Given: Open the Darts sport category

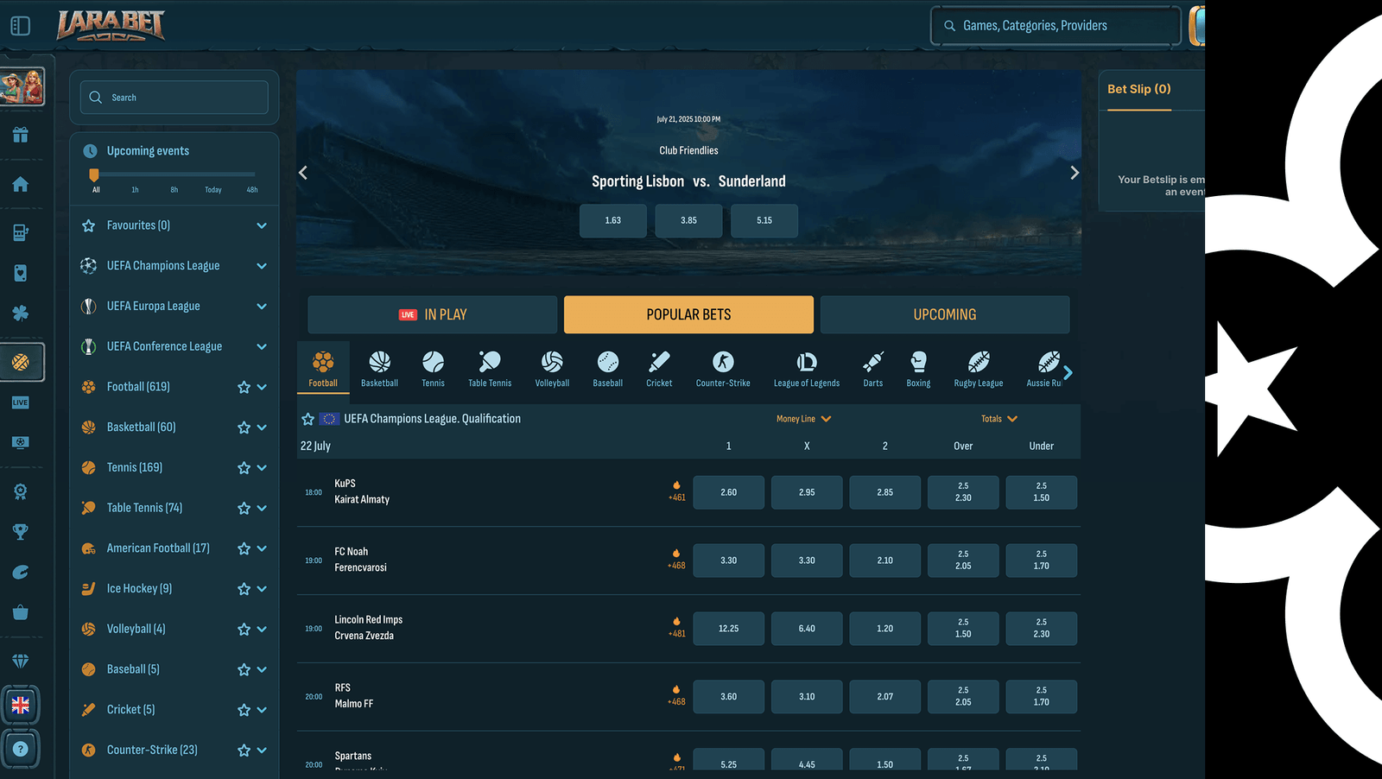Looking at the screenshot, I should 872,369.
